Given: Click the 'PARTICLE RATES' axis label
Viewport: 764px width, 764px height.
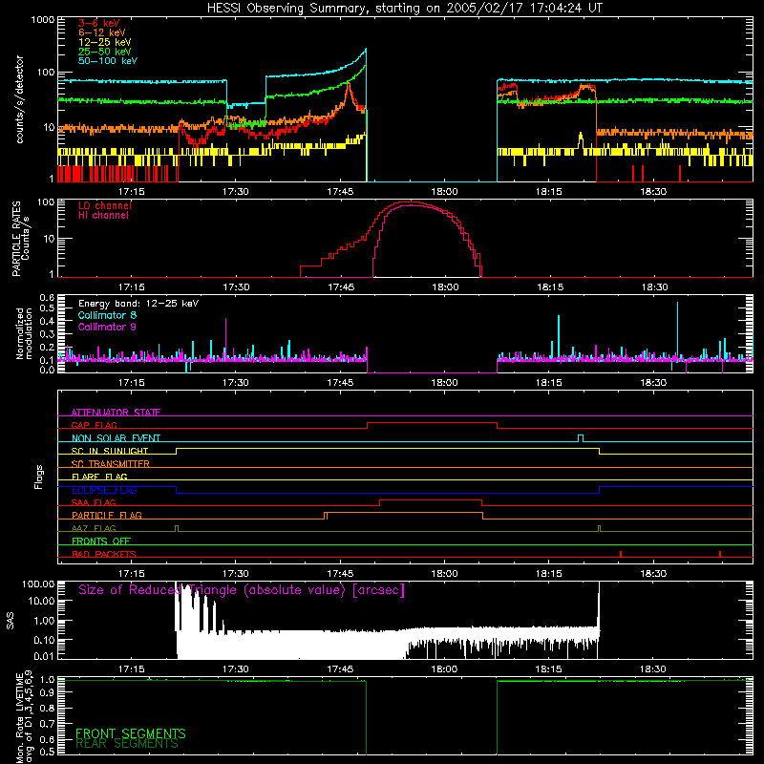Looking at the screenshot, I should 16,239.
